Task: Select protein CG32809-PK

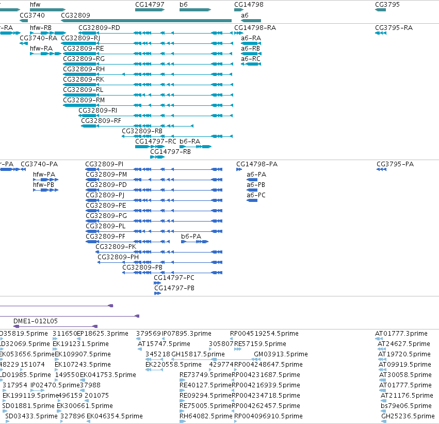Action: click(x=116, y=247)
